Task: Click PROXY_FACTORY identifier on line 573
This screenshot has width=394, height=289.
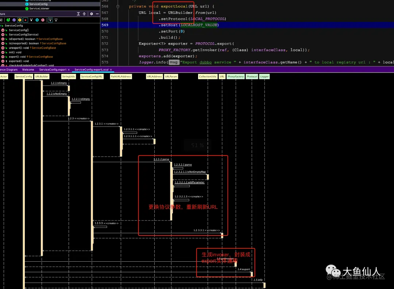Action: pos(174,50)
